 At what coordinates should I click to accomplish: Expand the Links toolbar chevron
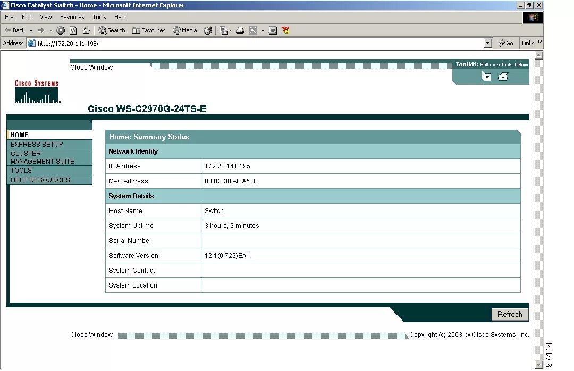539,41
